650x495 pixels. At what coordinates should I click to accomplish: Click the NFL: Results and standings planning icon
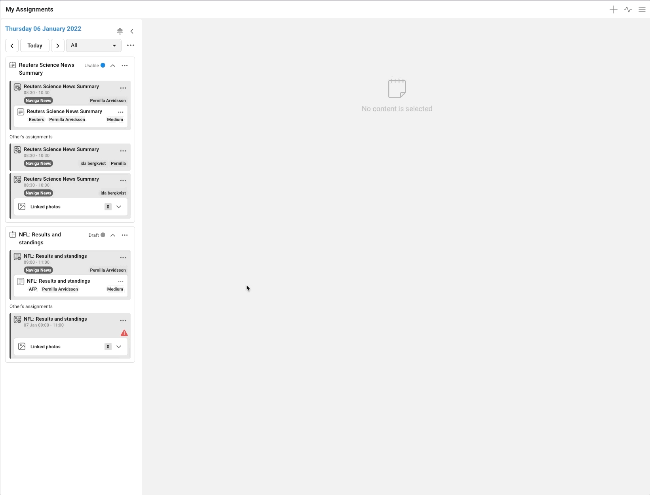13,235
